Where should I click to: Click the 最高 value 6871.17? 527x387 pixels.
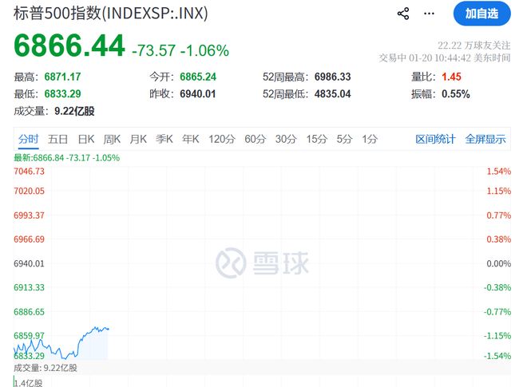pos(62,77)
